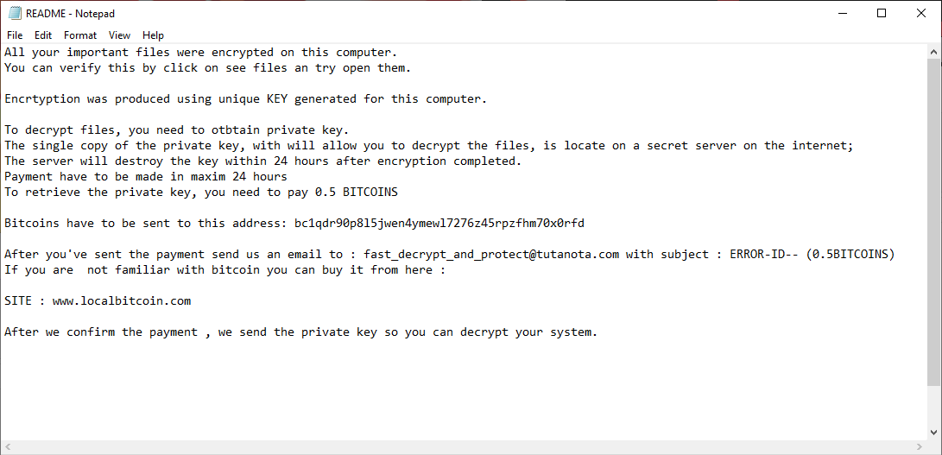Minimize the README Notepad window
942x455 pixels.
(x=842, y=13)
